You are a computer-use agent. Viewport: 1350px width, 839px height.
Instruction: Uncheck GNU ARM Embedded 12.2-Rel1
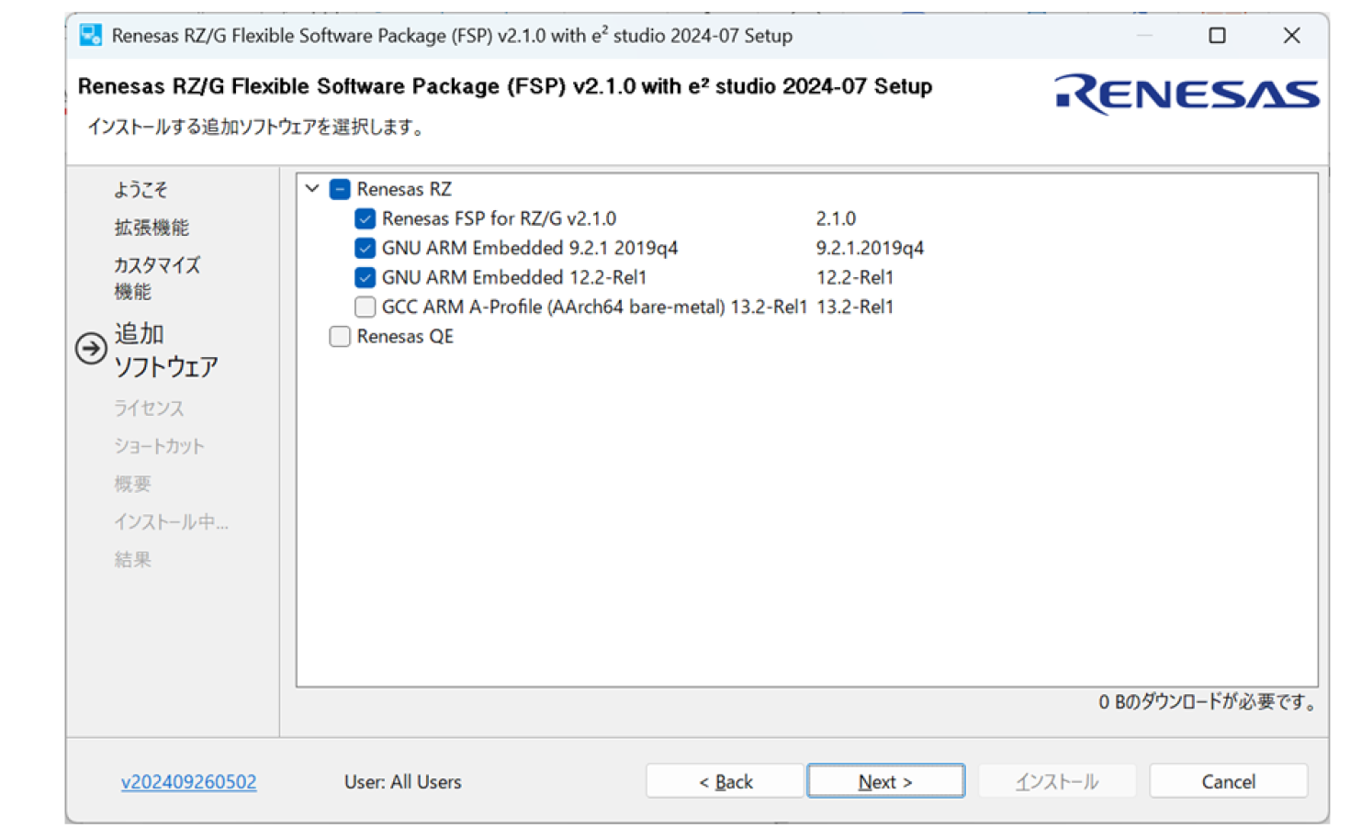pyautogui.click(x=365, y=277)
